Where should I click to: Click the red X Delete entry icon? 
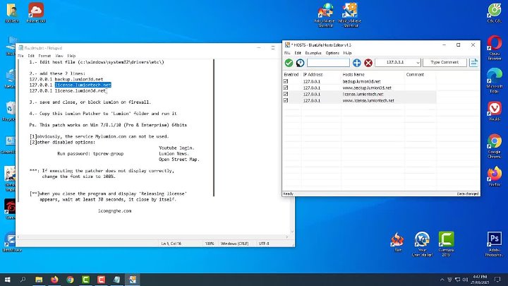[x=368, y=63]
